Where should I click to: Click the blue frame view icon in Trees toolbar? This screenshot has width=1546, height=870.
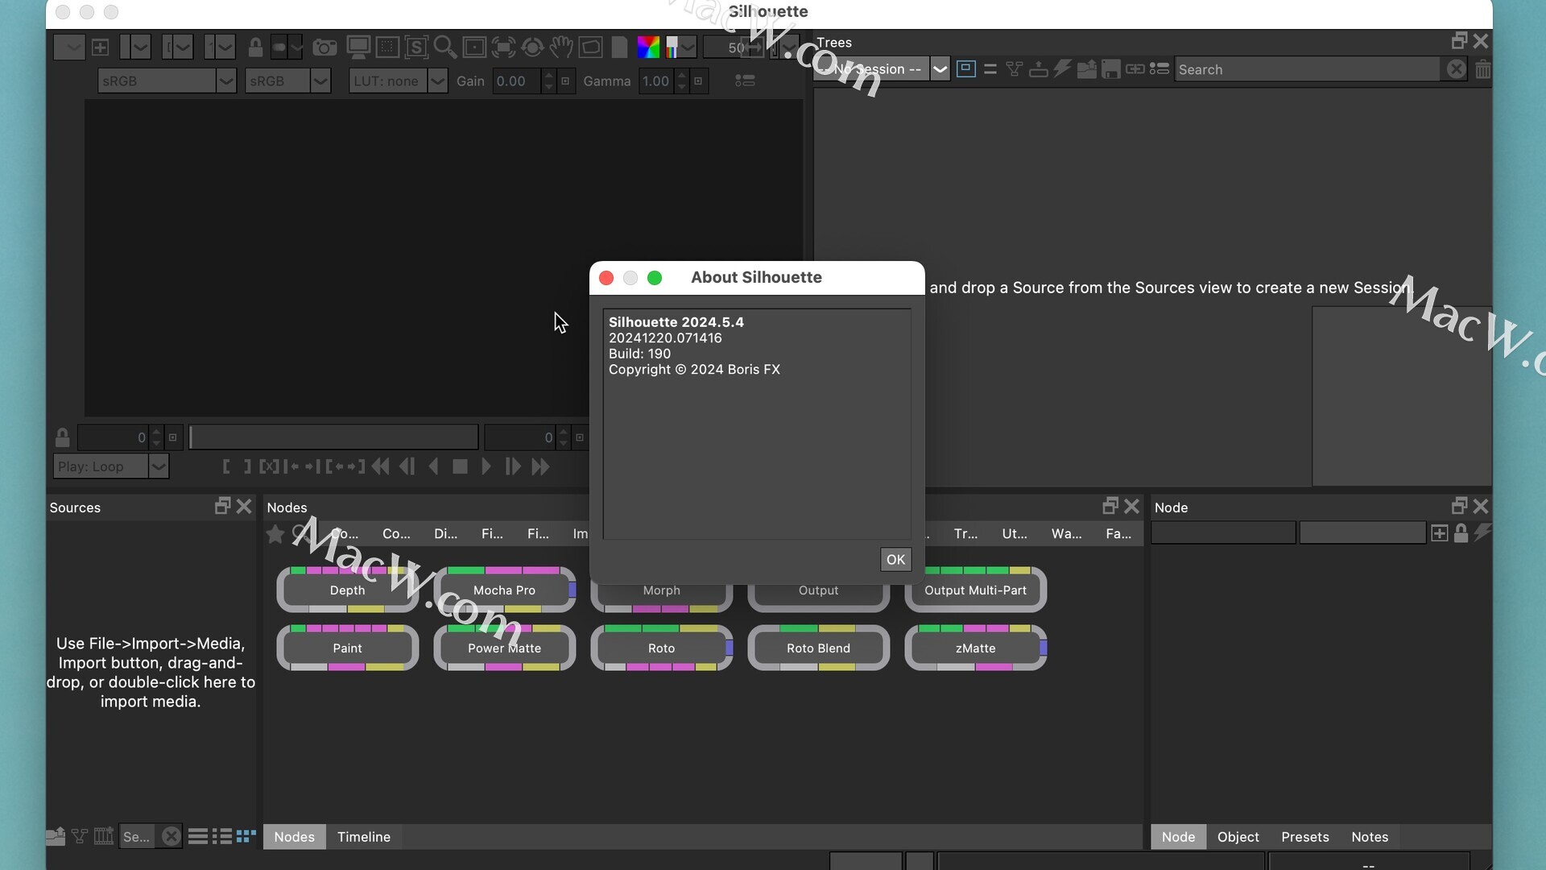(x=966, y=69)
